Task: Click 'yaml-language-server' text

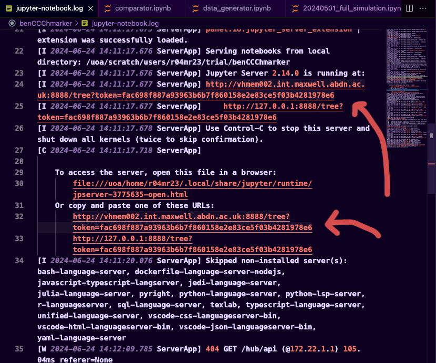Action: pos(82,338)
